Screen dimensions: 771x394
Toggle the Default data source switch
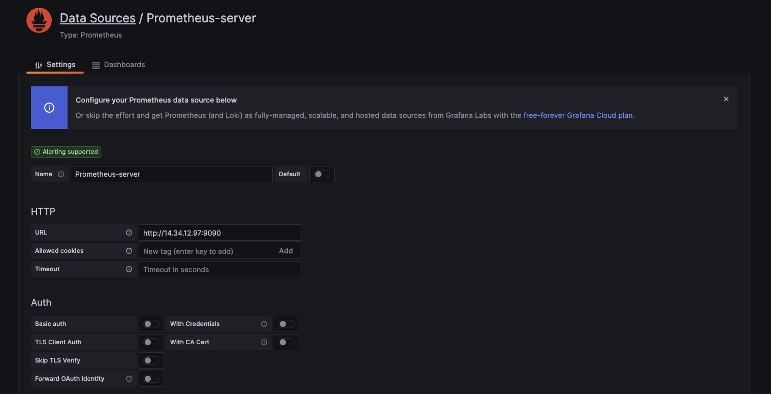(x=322, y=174)
